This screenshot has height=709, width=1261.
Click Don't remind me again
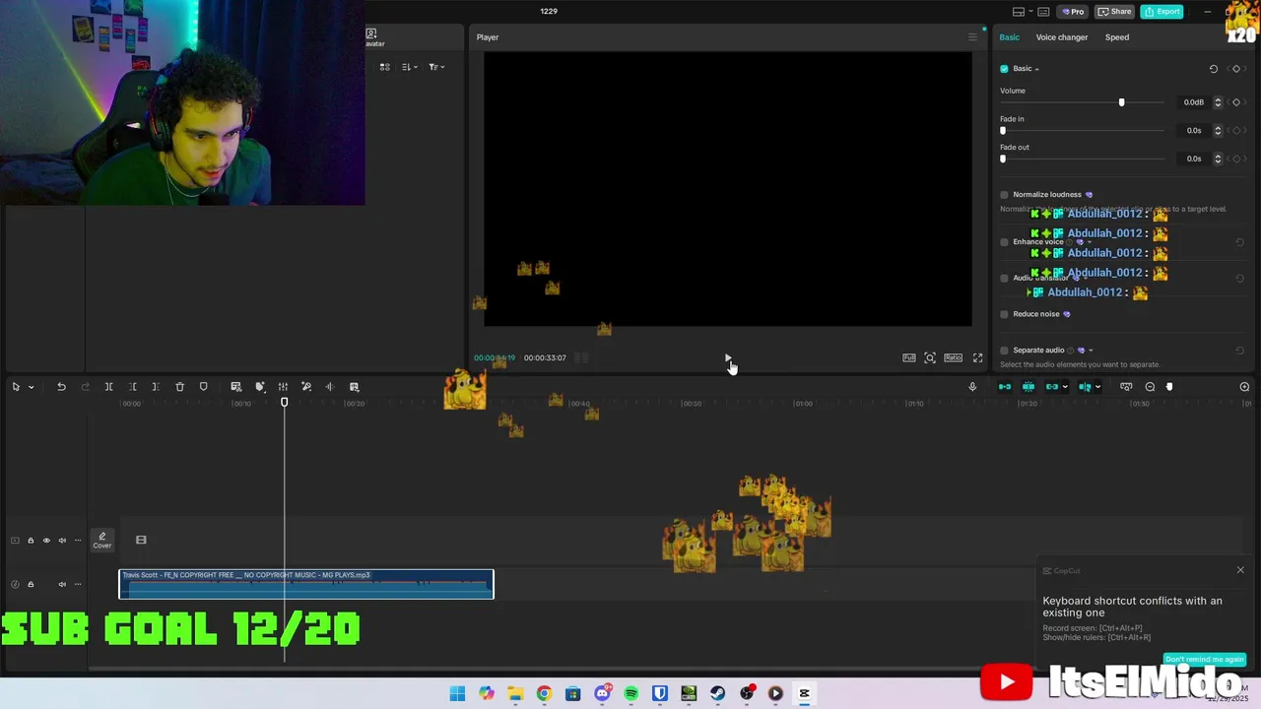tap(1205, 660)
